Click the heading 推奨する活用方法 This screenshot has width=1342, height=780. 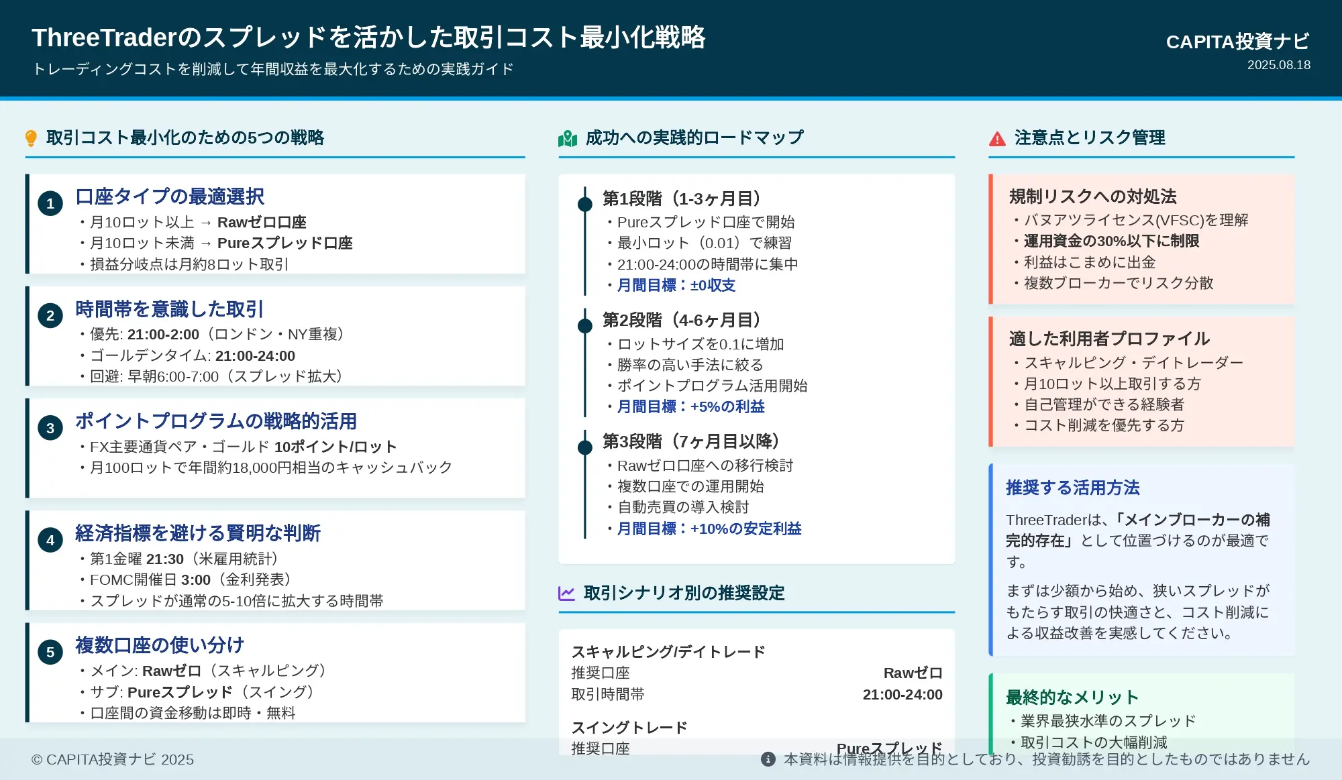click(1073, 488)
